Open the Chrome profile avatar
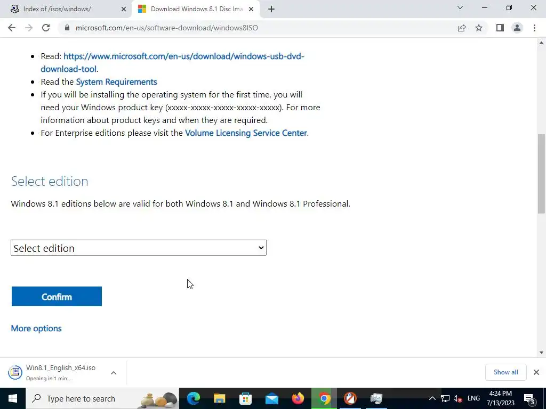 [517, 28]
